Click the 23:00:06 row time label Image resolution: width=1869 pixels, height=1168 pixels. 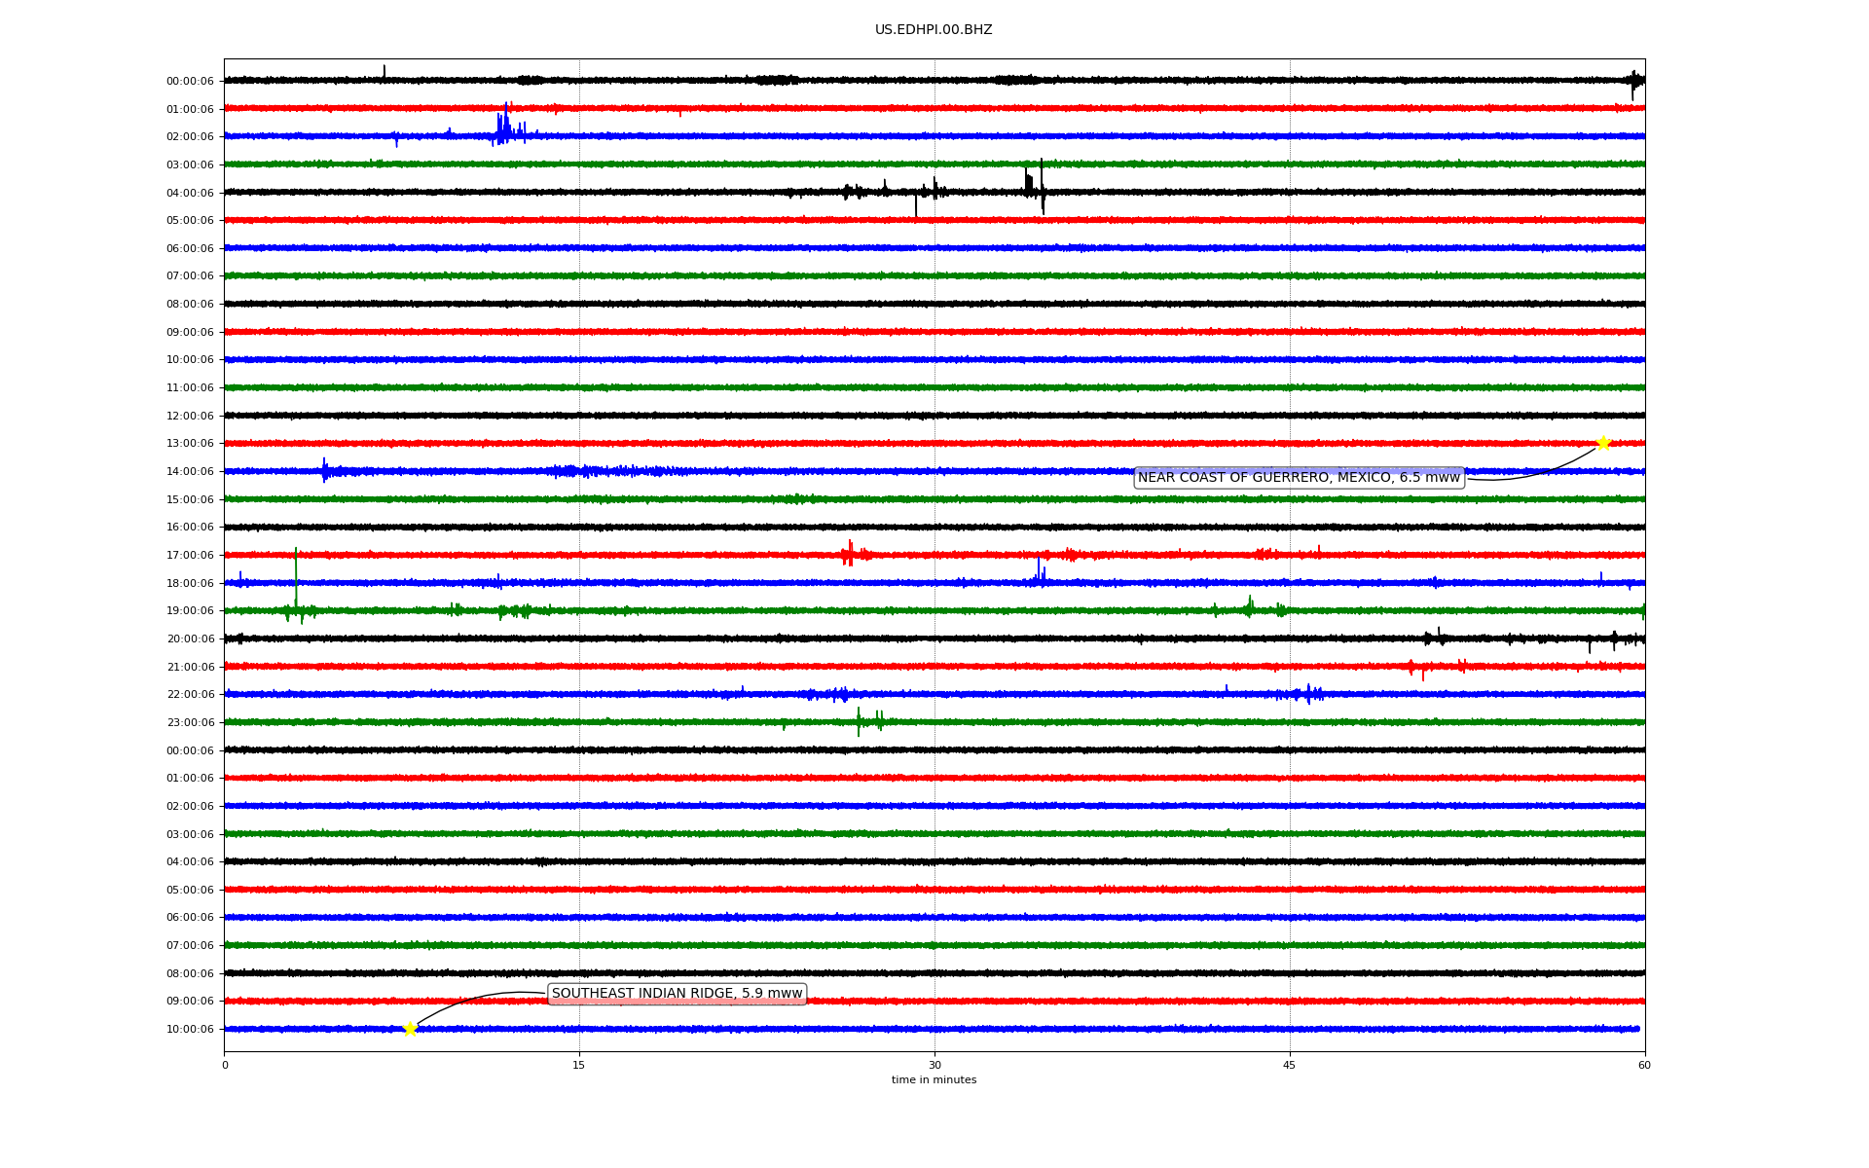click(190, 723)
